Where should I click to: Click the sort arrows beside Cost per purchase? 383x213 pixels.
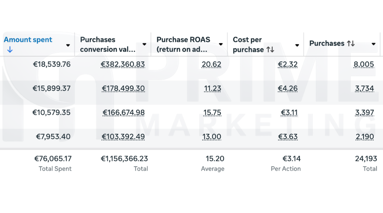click(270, 50)
